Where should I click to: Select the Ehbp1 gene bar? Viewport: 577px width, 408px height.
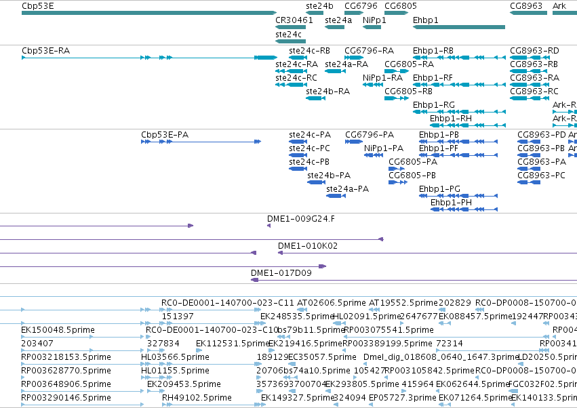pos(459,27)
